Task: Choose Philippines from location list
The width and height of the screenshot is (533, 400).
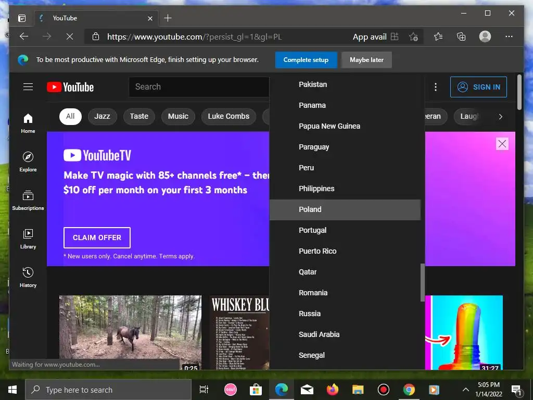Action: tap(345, 189)
